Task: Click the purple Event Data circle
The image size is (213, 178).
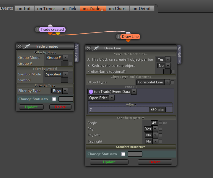Action: tap(91, 92)
